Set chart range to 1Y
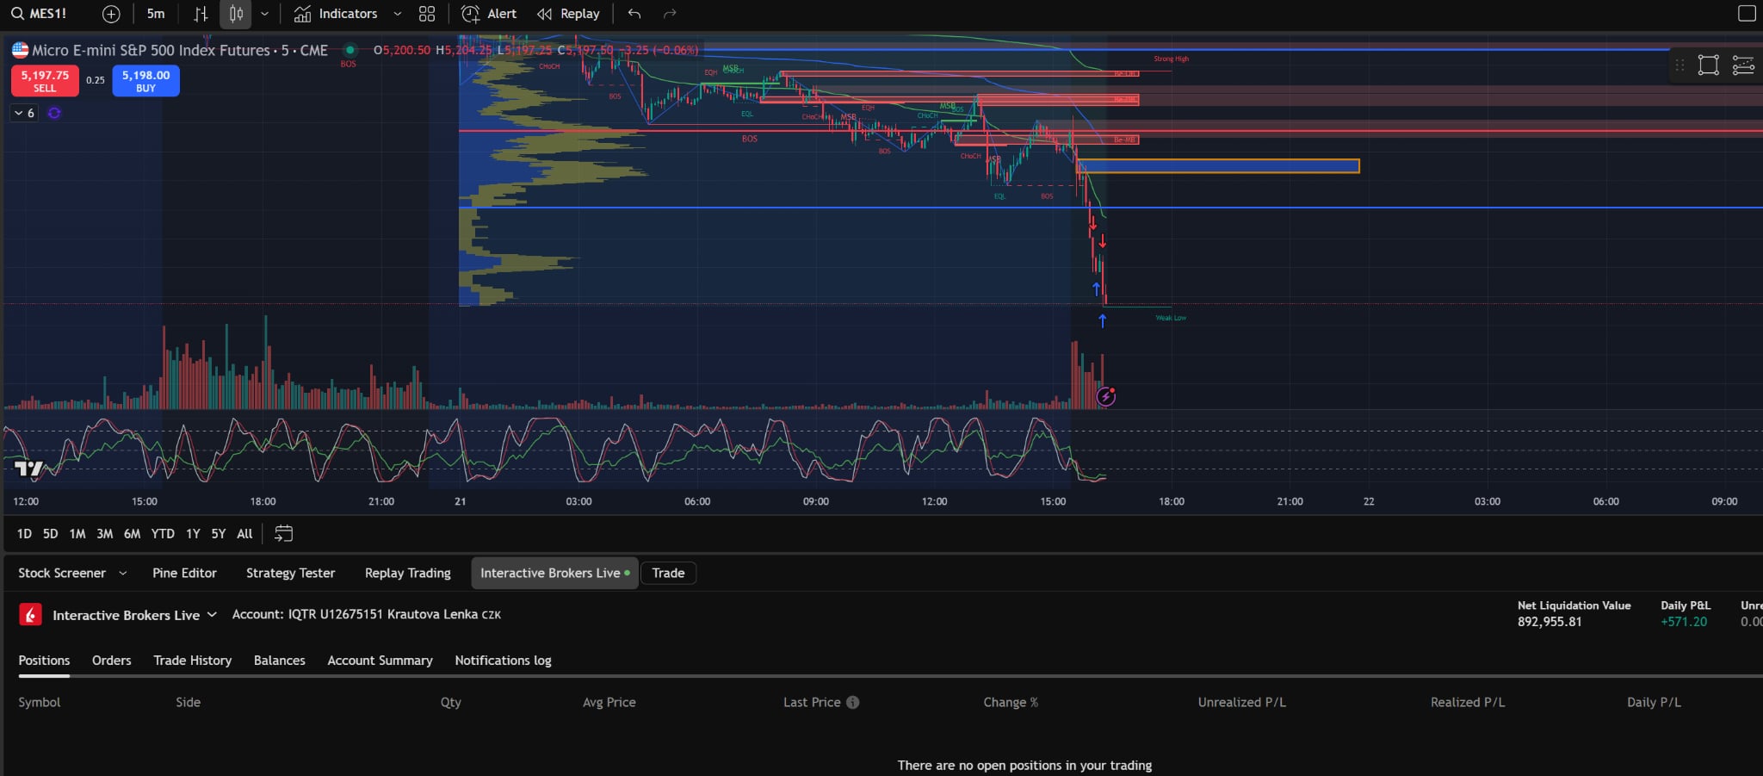 coord(193,534)
